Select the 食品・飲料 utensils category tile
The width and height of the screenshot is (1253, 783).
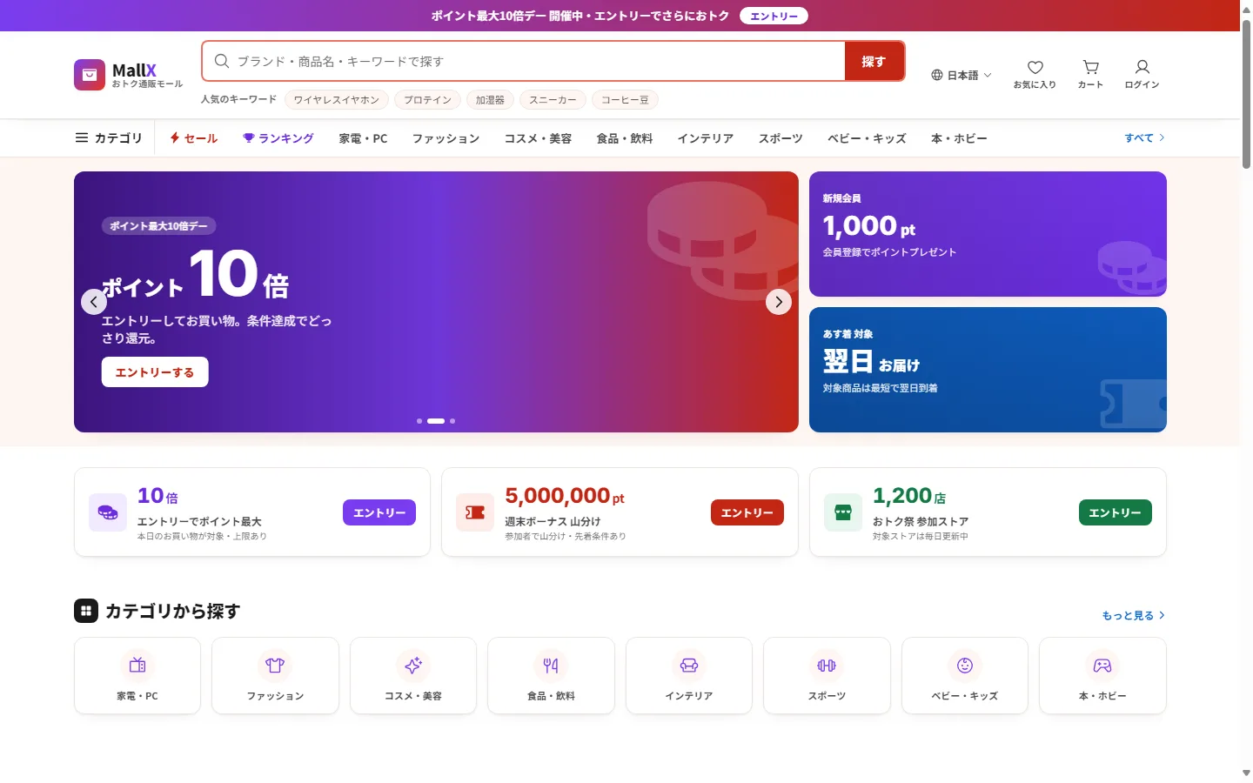pyautogui.click(x=551, y=676)
